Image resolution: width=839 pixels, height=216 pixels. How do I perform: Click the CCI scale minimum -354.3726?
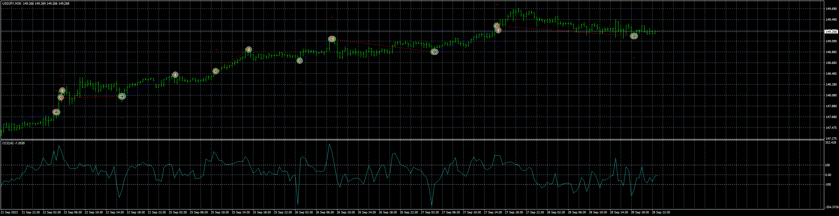point(831,207)
